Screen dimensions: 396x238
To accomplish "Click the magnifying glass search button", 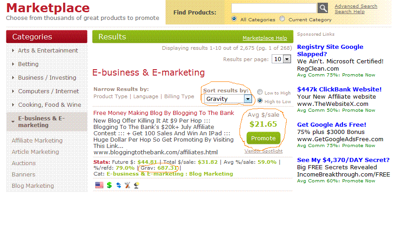I will click(323, 8).
